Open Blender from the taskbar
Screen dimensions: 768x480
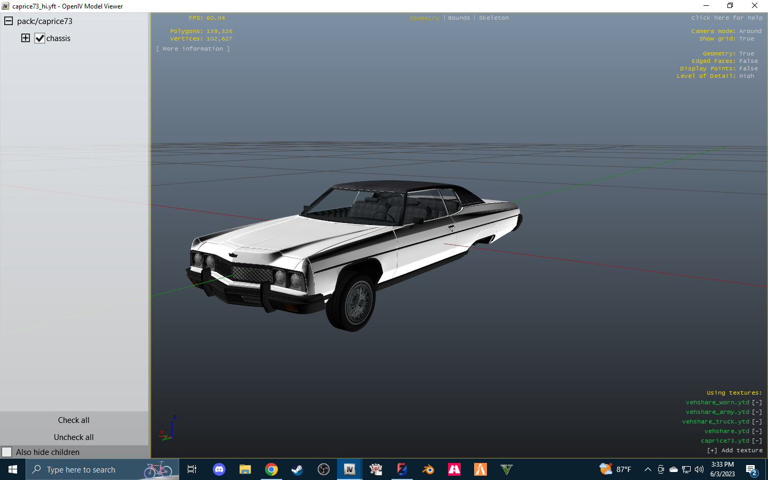coord(428,469)
